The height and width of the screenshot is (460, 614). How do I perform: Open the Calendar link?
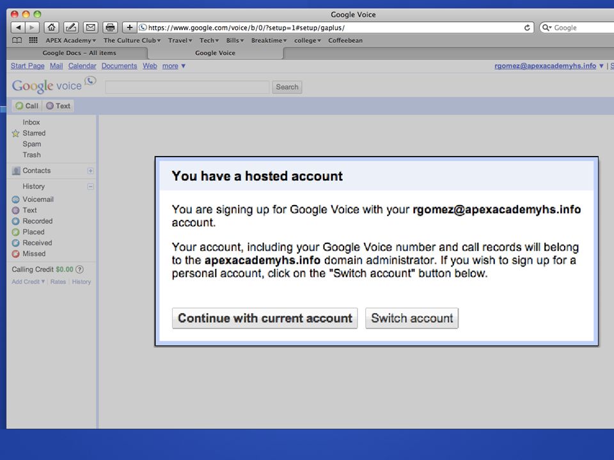[x=83, y=66]
